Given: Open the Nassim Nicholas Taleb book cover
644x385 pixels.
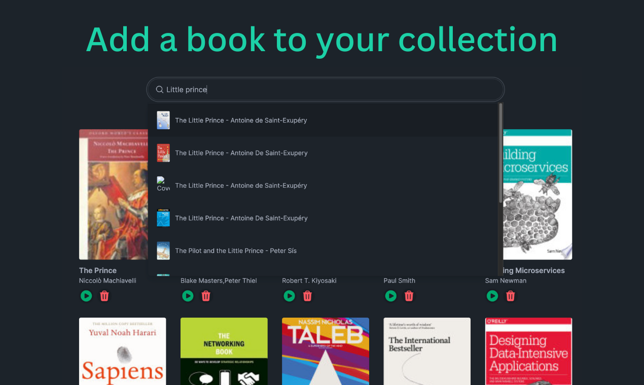Looking at the screenshot, I should pos(326,351).
